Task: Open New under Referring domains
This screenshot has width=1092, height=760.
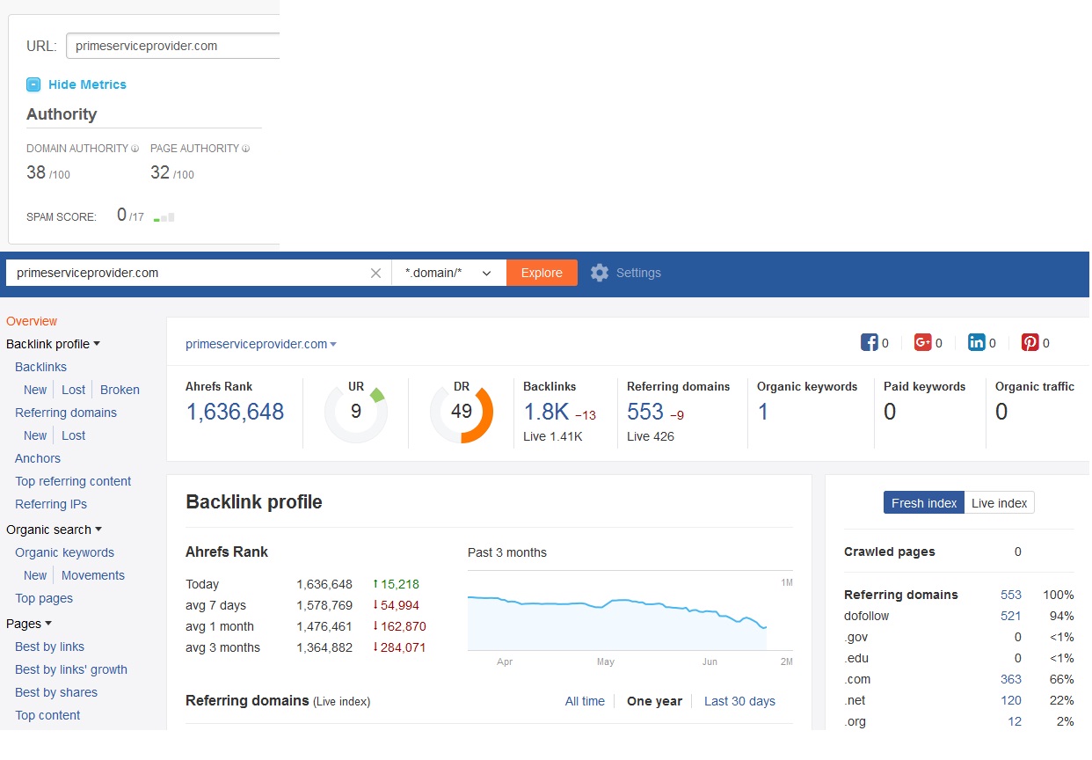Action: pyautogui.click(x=35, y=435)
